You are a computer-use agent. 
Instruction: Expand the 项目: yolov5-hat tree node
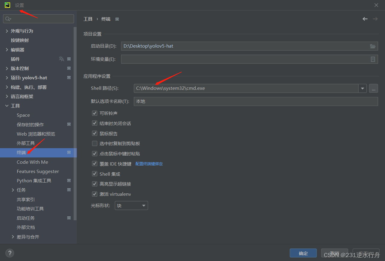7,78
